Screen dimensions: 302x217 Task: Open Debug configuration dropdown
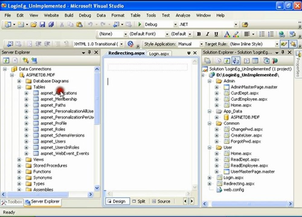(x=175, y=24)
